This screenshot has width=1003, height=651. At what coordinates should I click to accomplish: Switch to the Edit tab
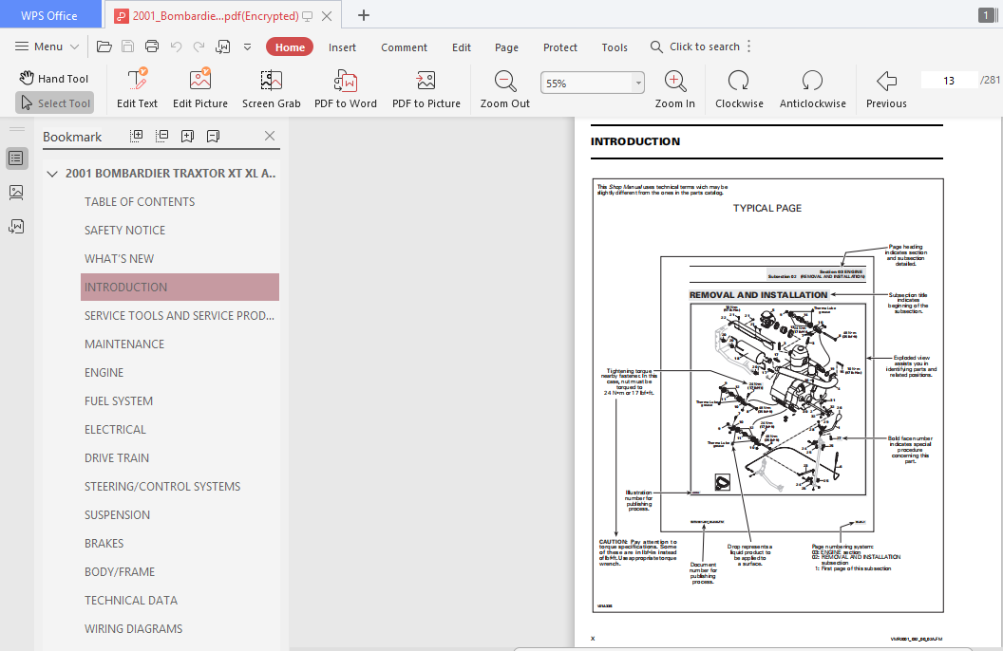pyautogui.click(x=462, y=47)
